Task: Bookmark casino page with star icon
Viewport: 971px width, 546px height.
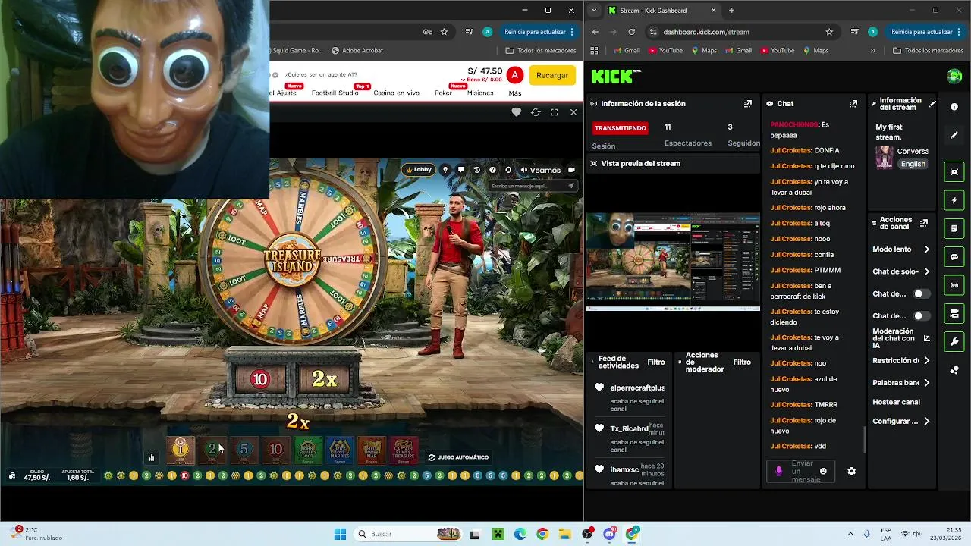Action: coord(444,32)
